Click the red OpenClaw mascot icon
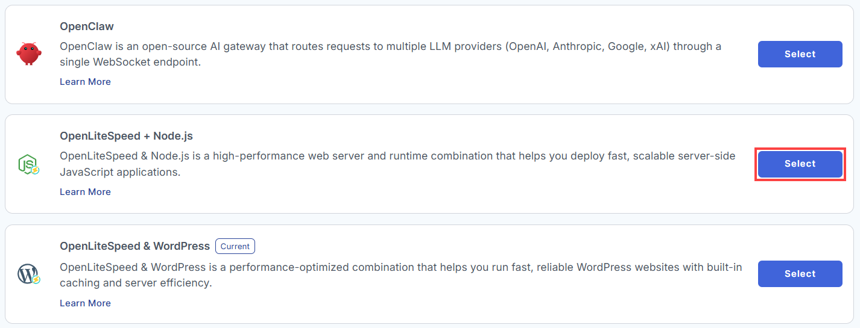860x328 pixels. click(28, 54)
